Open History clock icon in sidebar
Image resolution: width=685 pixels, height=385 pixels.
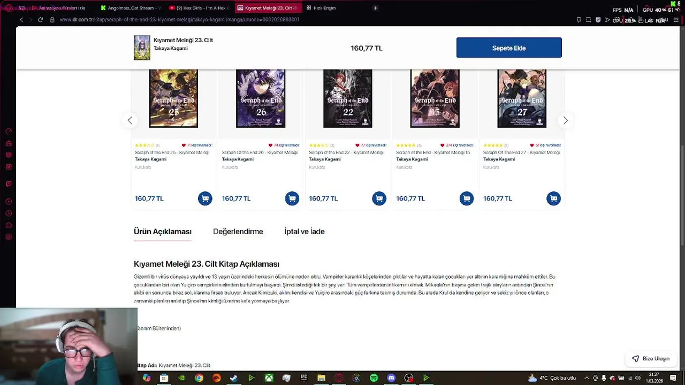(9, 213)
